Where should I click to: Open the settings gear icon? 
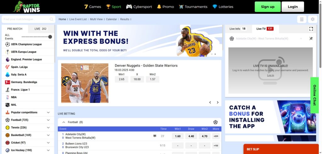(313, 19)
